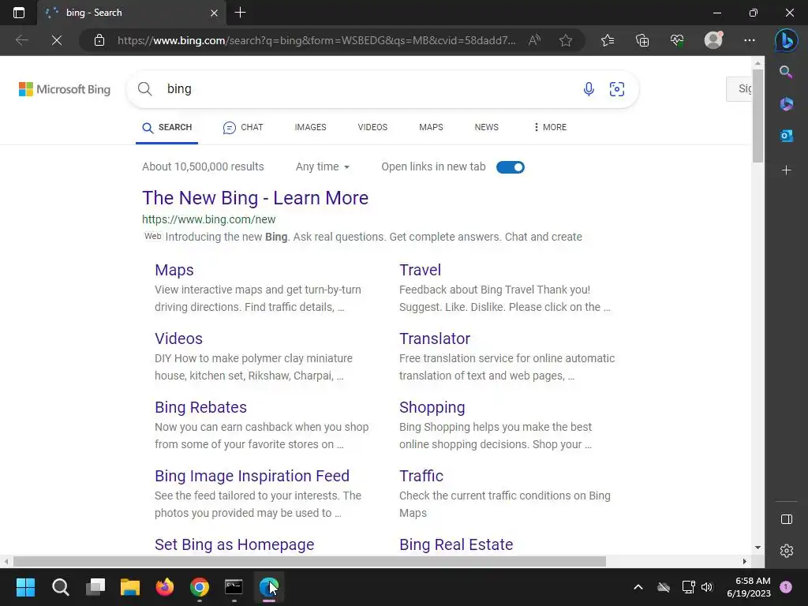The width and height of the screenshot is (808, 606).
Task: Click the scroll down arrow
Action: (757, 548)
